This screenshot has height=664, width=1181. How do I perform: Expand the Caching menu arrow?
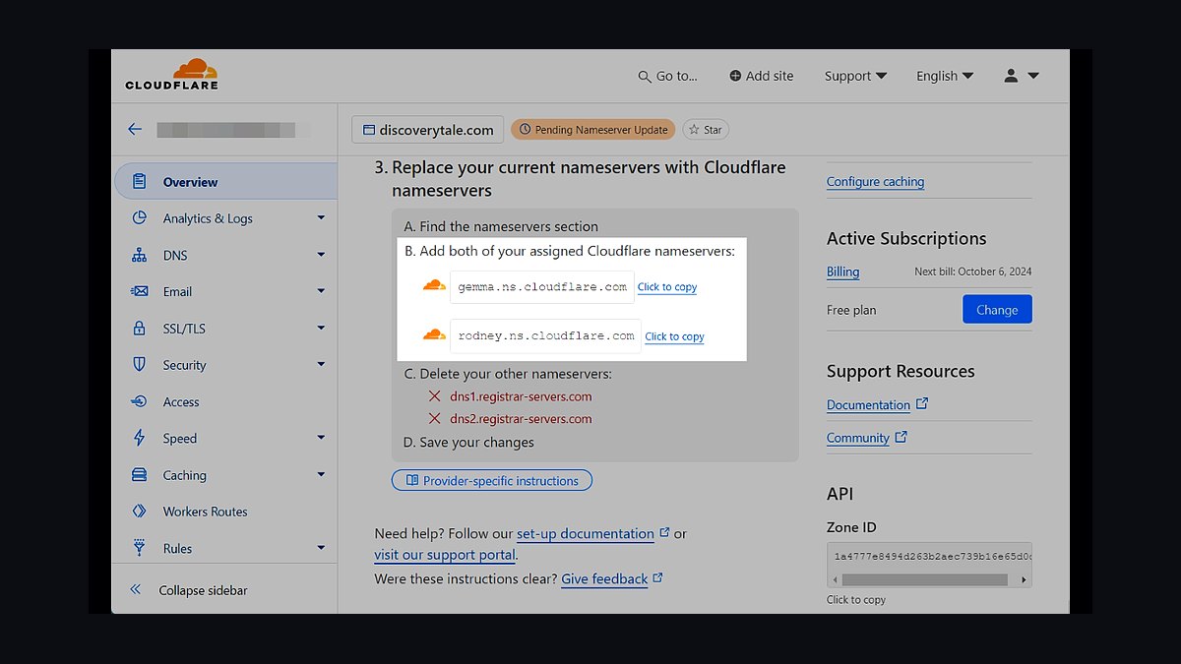pos(321,475)
